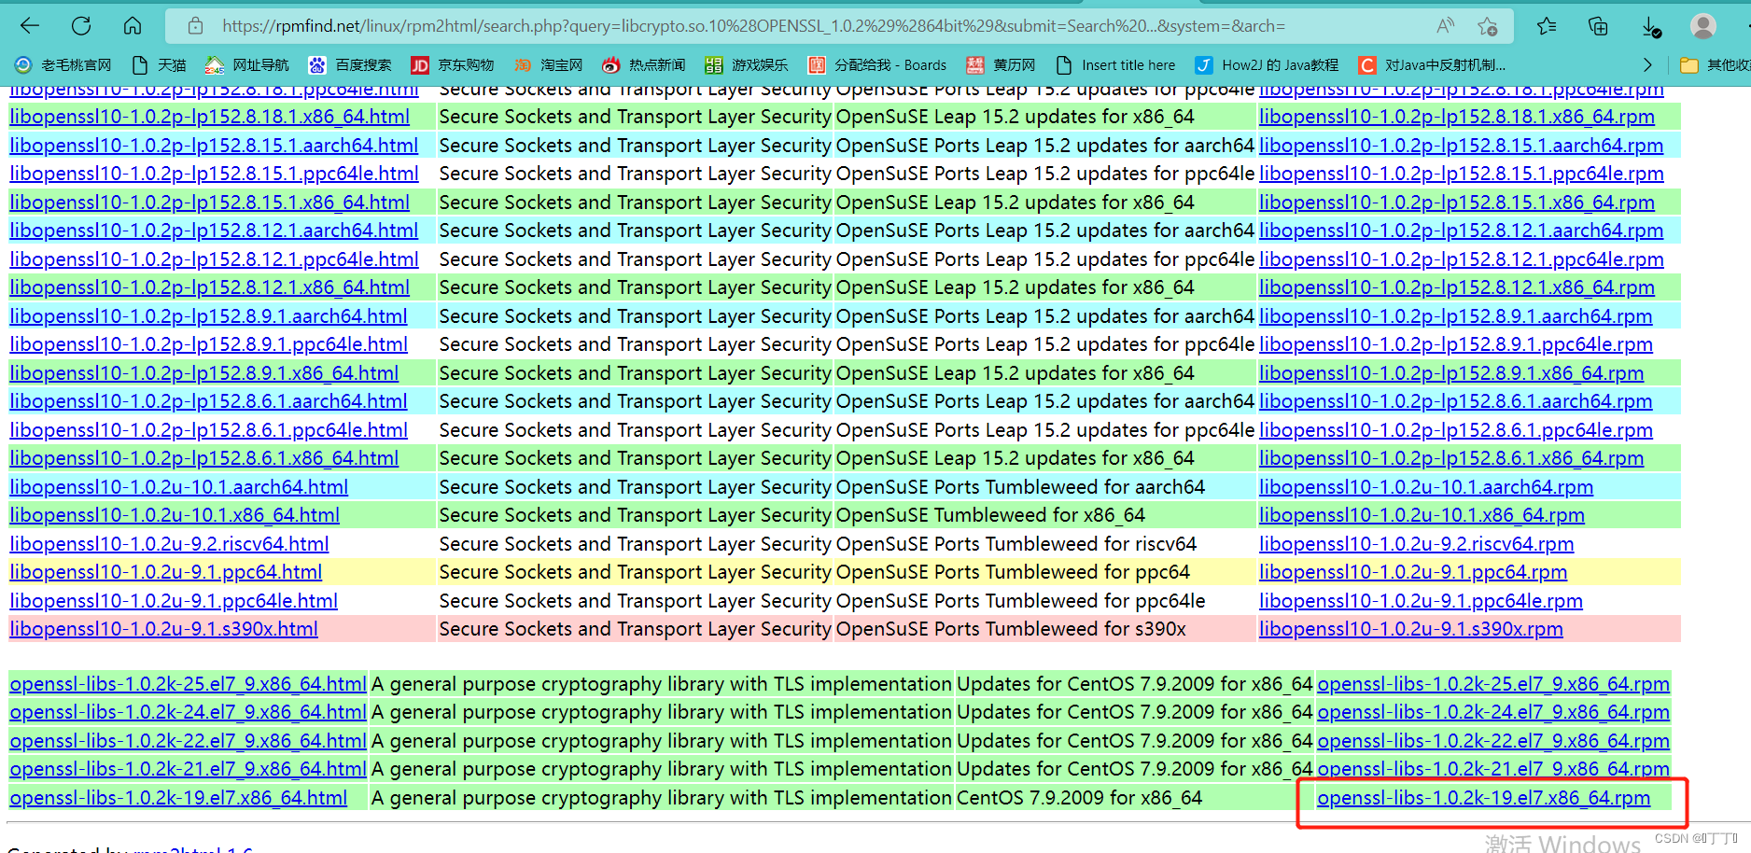Open the 网址导航 bookmark
This screenshot has width=1751, height=853.
(247, 64)
